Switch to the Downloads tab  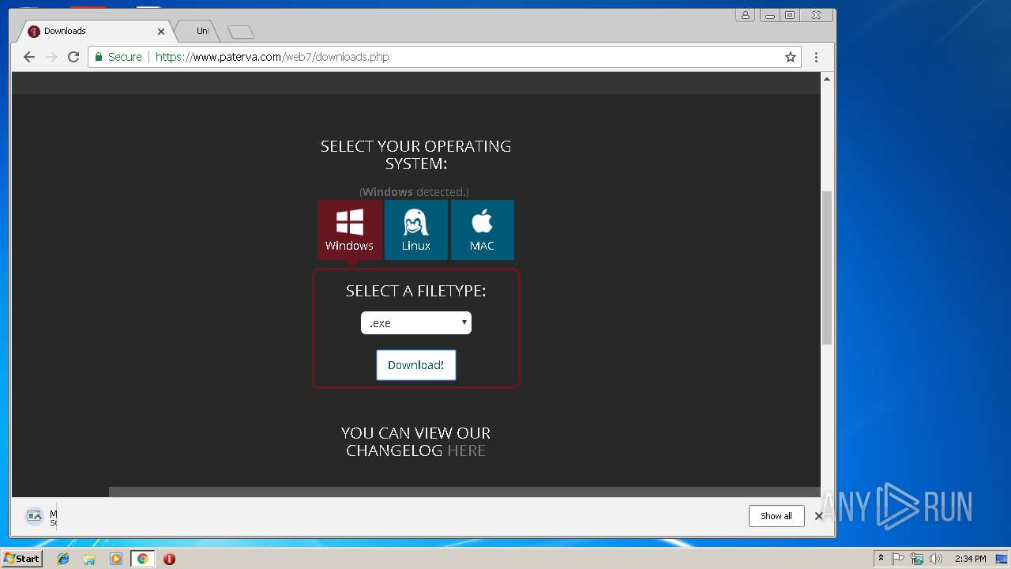click(x=93, y=31)
